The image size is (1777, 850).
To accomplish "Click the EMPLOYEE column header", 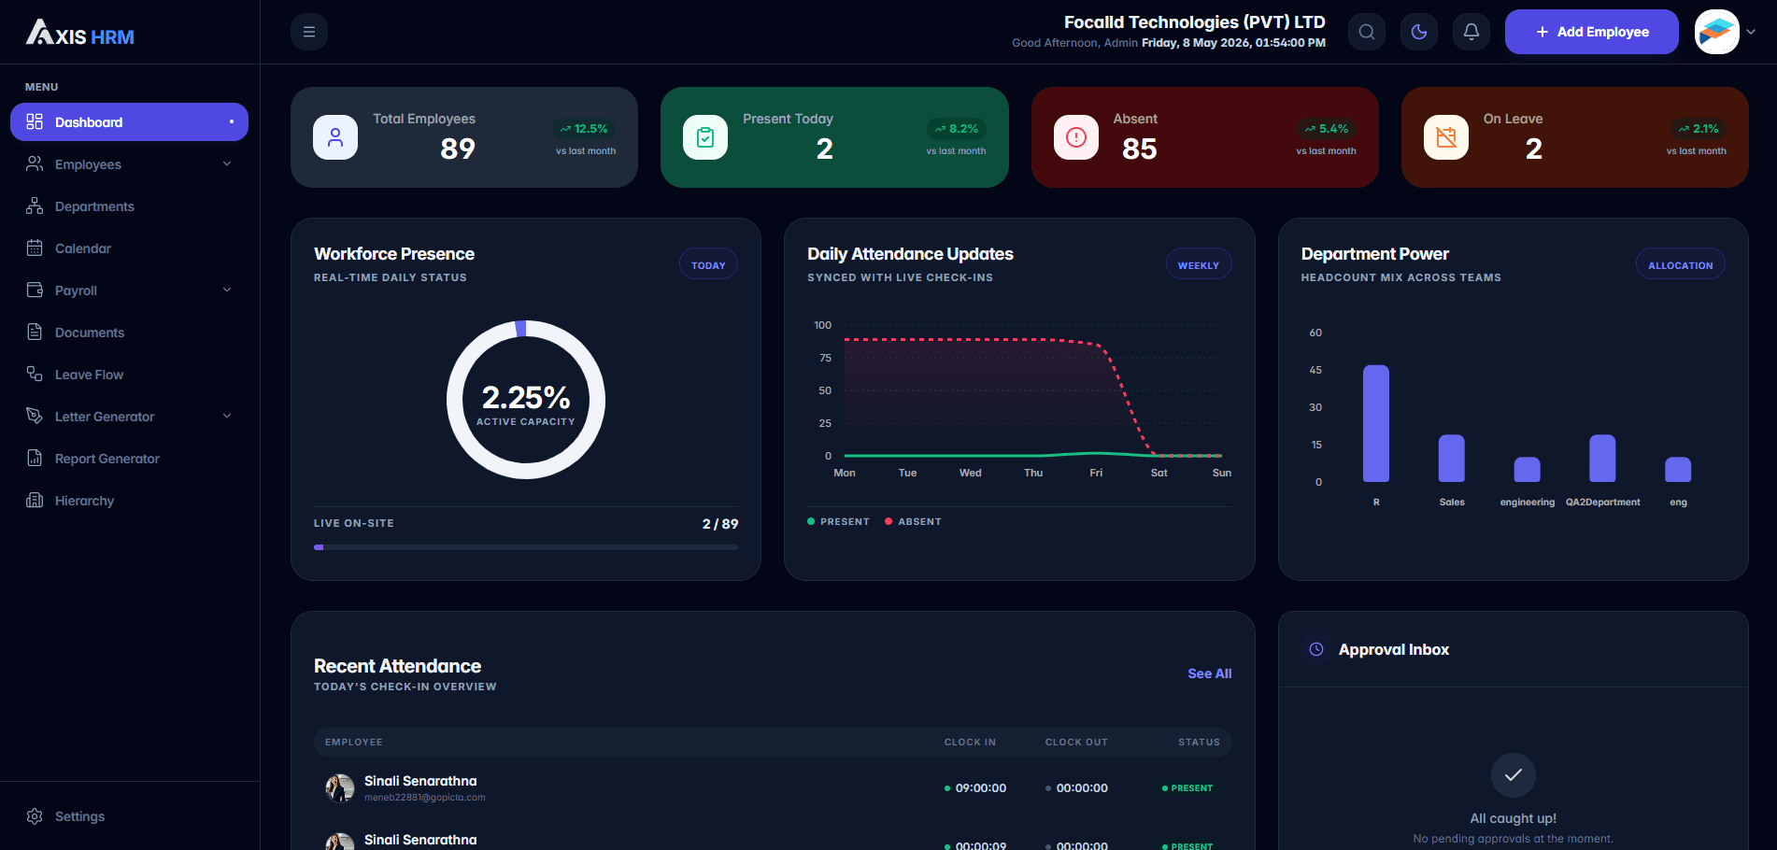I will 354,743.
